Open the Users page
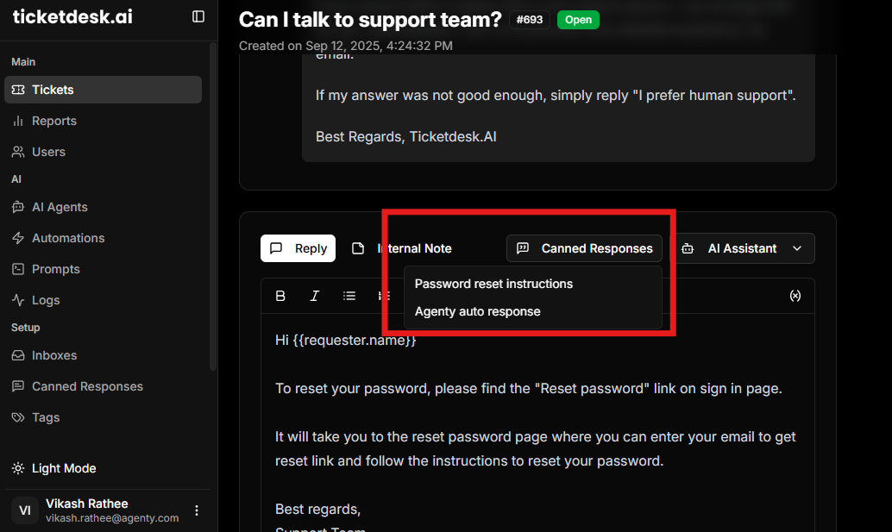This screenshot has height=532, width=892. click(x=103, y=152)
